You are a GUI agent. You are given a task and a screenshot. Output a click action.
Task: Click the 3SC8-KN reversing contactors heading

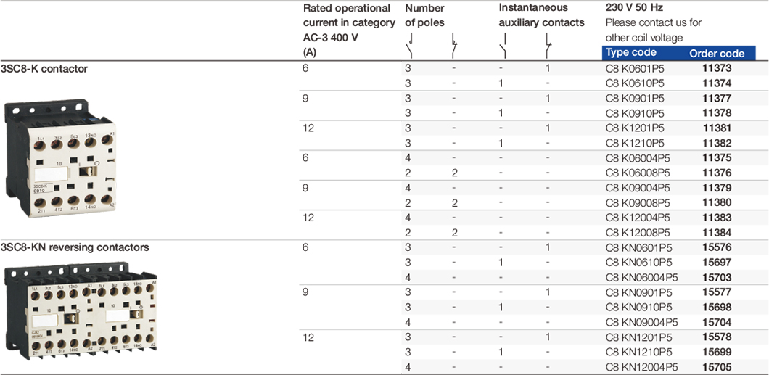(x=75, y=247)
